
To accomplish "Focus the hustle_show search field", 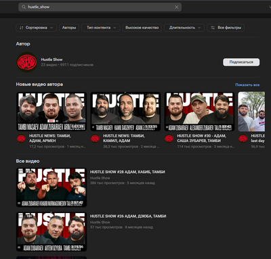I will click(x=100, y=7).
